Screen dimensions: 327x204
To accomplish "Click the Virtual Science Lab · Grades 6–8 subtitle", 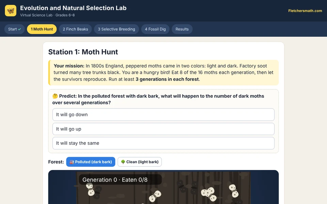I will tap(47, 15).
